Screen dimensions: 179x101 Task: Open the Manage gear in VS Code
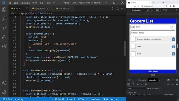pos(4,92)
